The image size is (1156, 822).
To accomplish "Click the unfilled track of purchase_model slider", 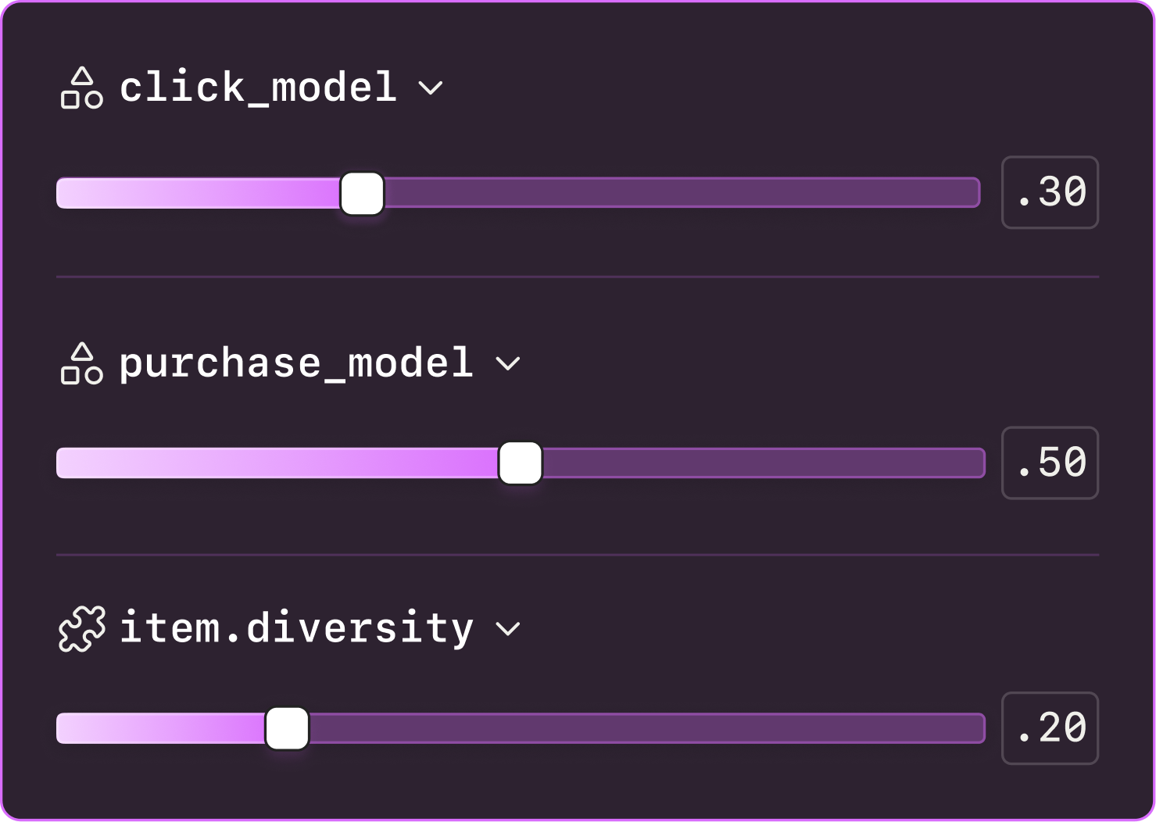I will point(762,463).
